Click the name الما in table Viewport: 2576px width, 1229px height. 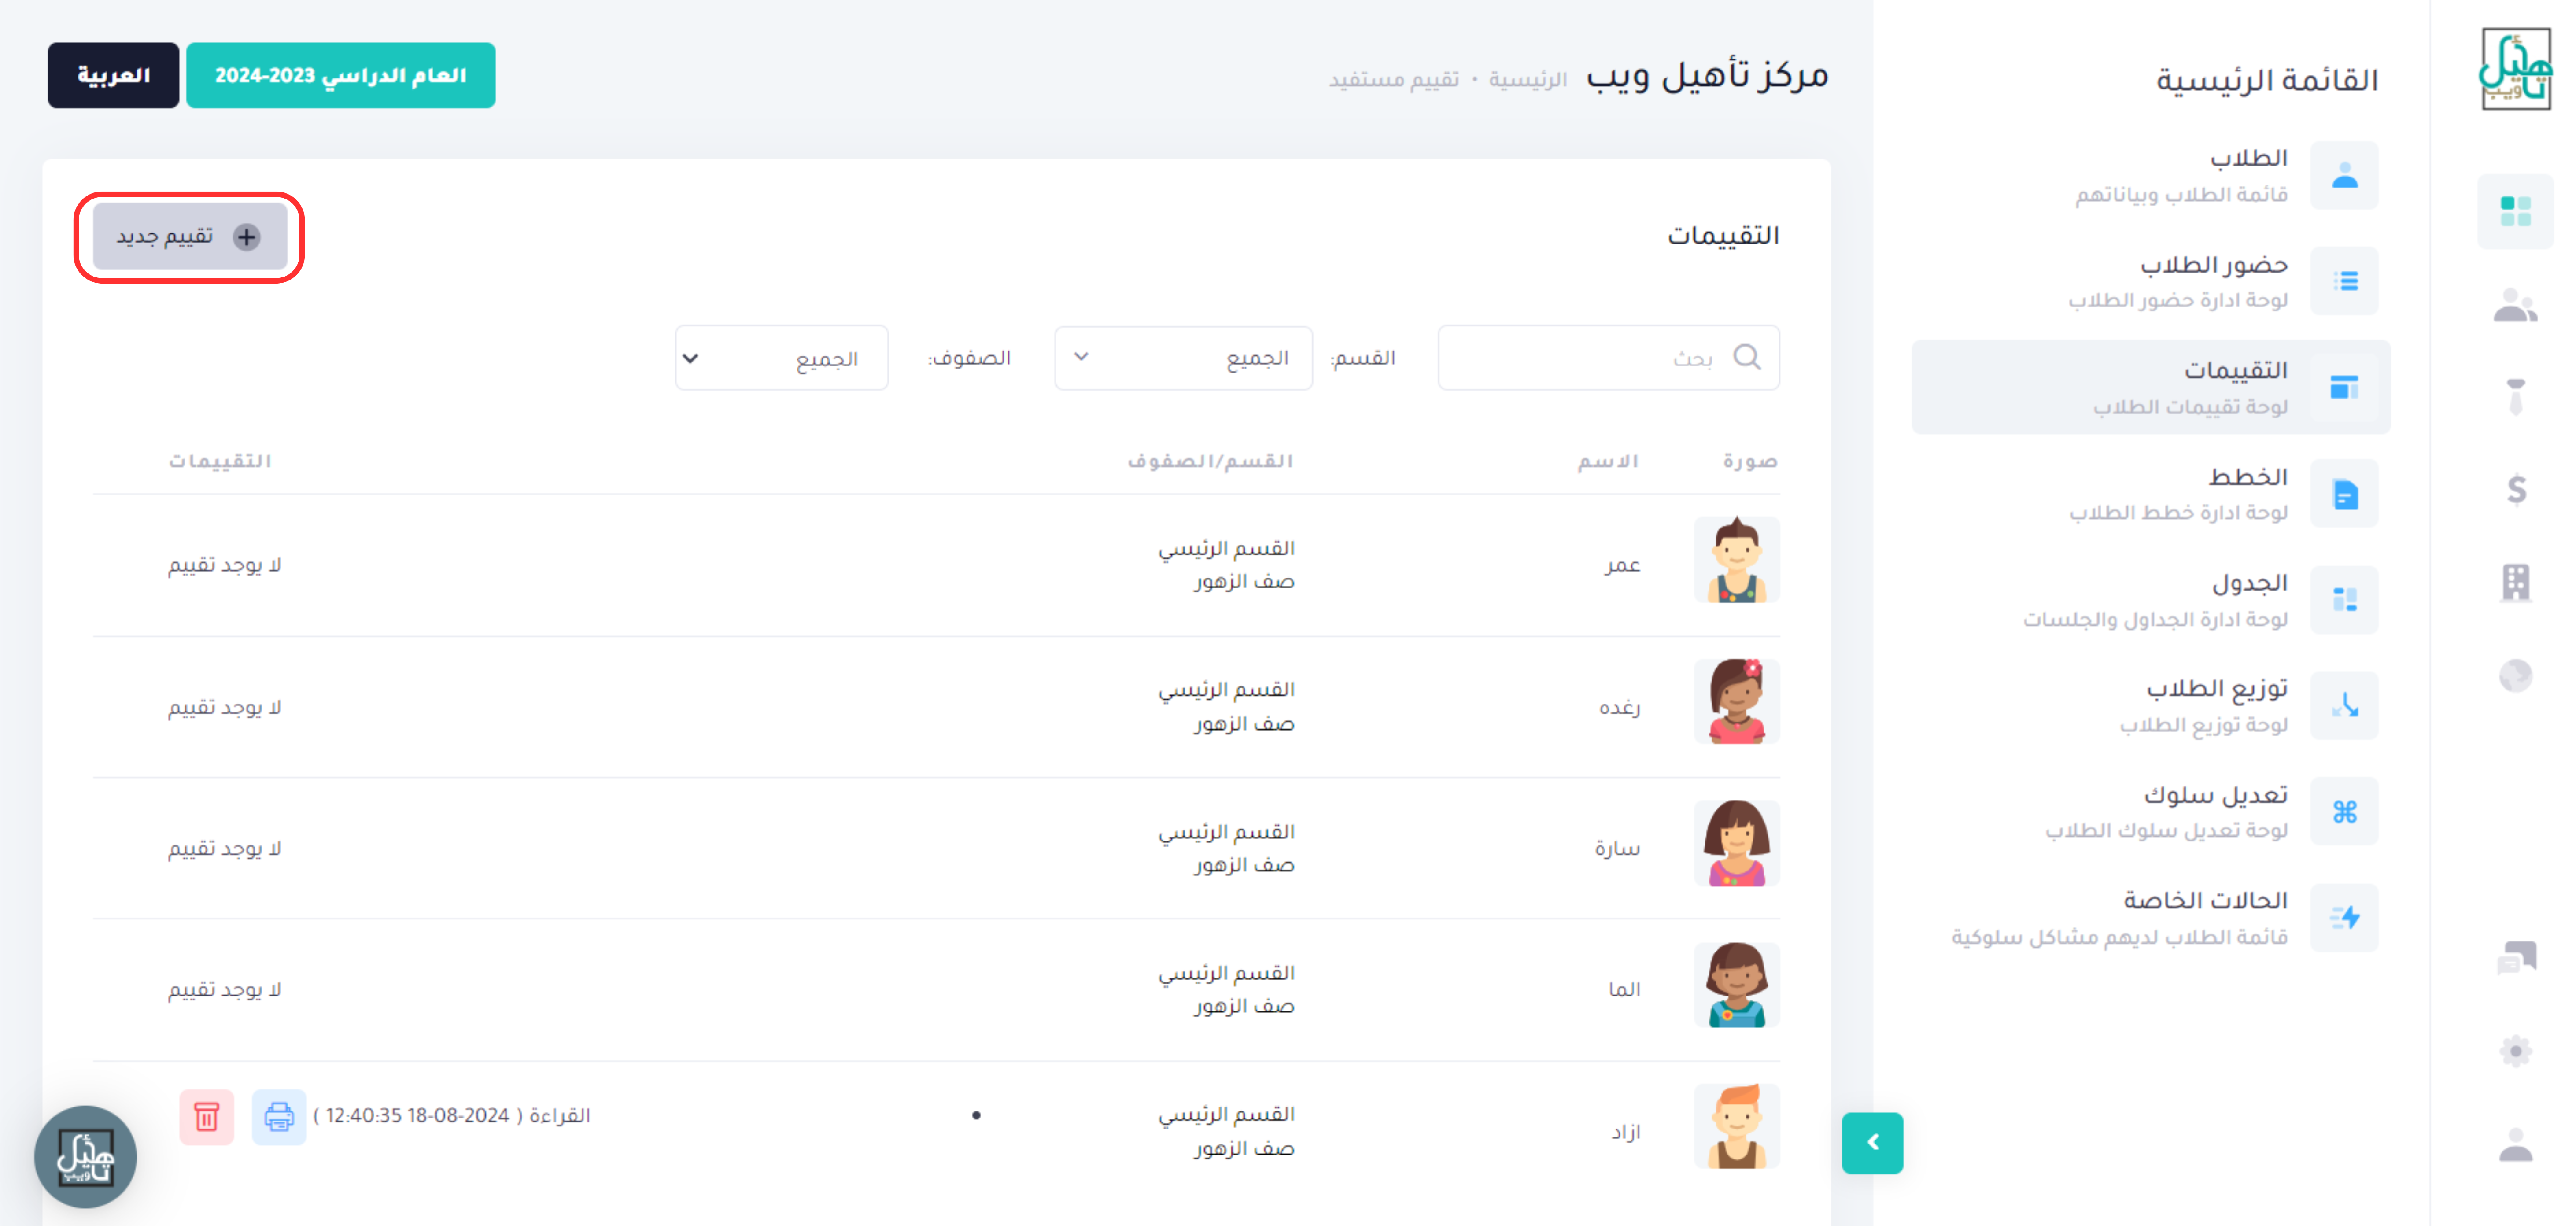click(1624, 990)
